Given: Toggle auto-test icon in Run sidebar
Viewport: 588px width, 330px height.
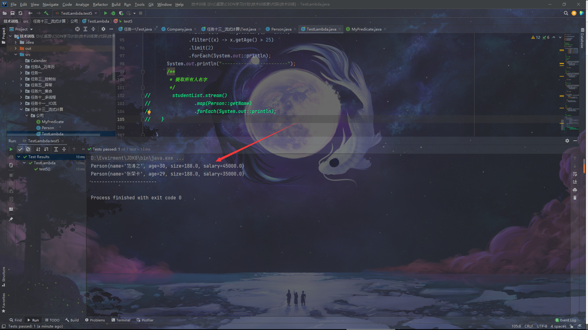Looking at the screenshot, I should point(11,165).
